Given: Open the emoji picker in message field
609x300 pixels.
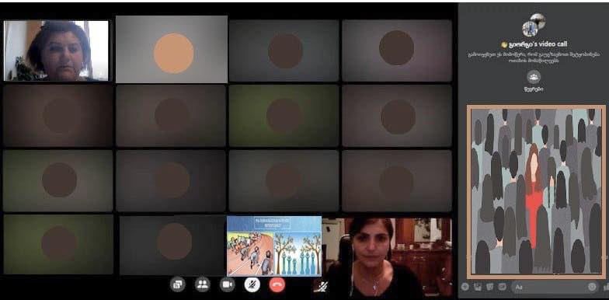Looking at the screenshot, I should pos(592,287).
